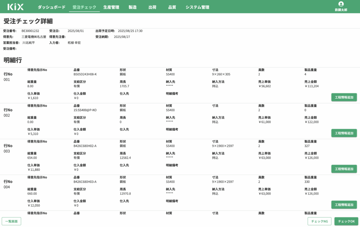The height and width of the screenshot is (227, 360).
Task: Select the 受注チェック tab
Action: tap(84, 7)
